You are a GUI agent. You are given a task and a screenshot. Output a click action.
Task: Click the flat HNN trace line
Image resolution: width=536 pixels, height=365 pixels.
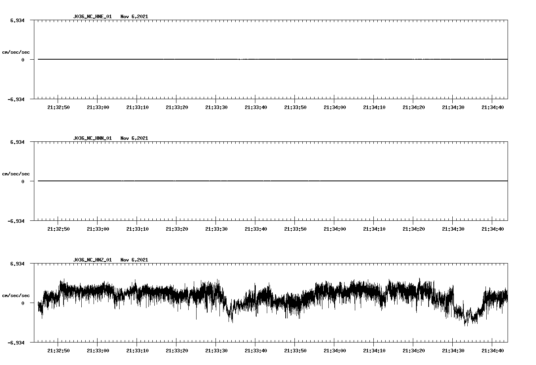272,181
